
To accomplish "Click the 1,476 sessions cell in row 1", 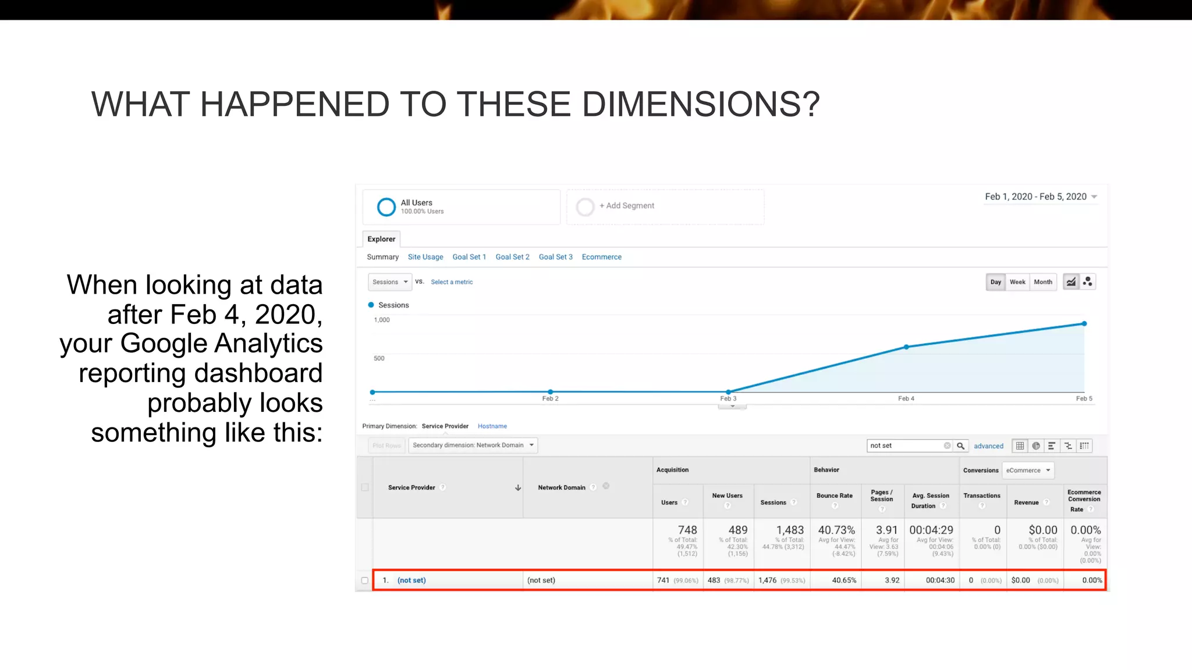I will [782, 580].
